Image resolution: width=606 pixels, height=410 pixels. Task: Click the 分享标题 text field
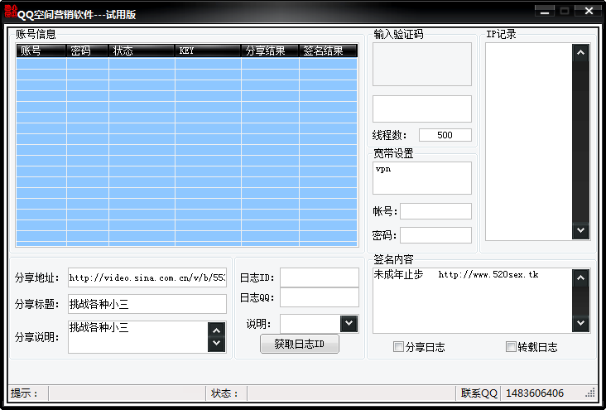(x=147, y=304)
